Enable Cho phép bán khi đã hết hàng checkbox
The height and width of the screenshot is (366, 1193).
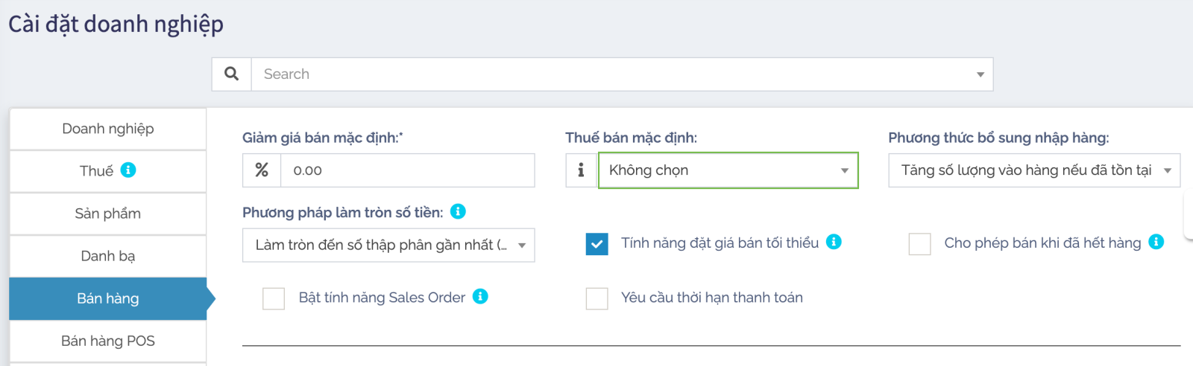(920, 244)
